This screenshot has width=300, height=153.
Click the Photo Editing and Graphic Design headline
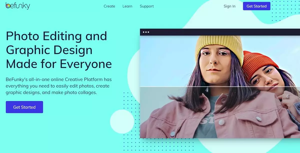[x=59, y=50]
